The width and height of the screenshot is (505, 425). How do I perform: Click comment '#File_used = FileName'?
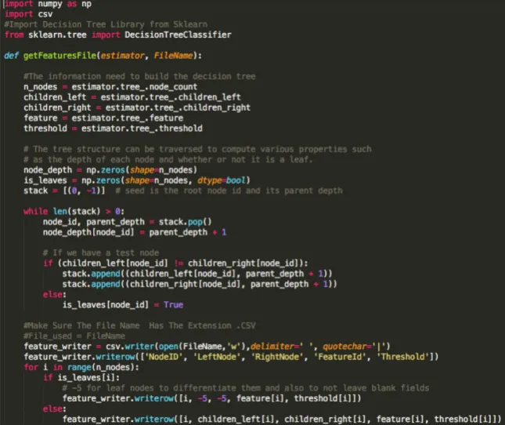click(x=74, y=336)
